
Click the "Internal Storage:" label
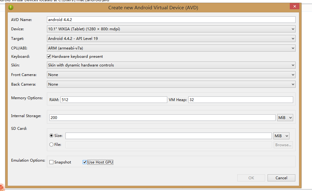pyautogui.click(x=26, y=116)
